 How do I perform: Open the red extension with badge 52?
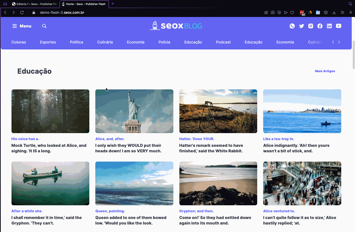pos(302,13)
